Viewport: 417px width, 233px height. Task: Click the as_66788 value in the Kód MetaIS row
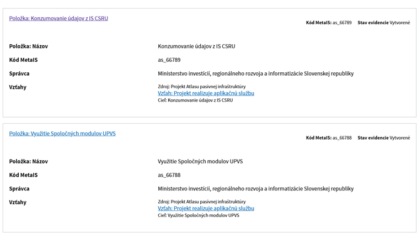(169, 175)
